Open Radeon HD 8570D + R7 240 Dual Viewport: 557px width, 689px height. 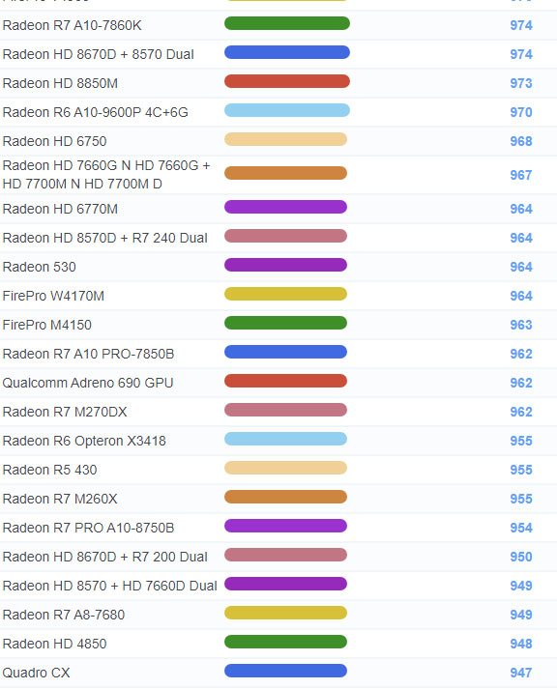tap(105, 238)
